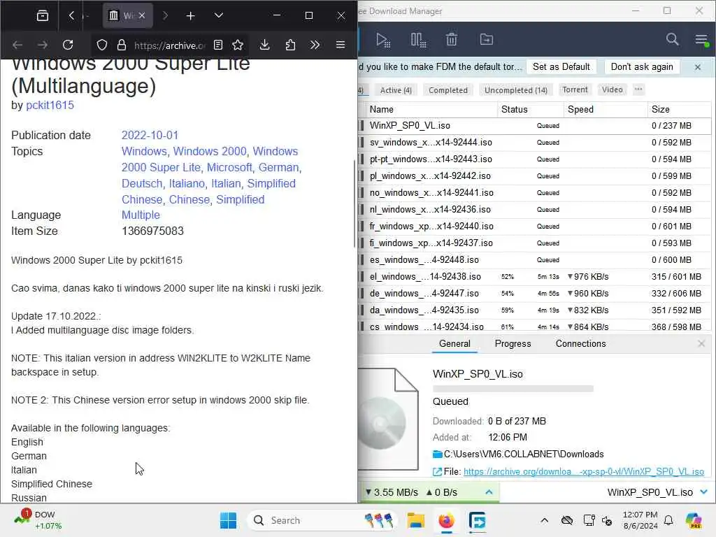Screen dimensions: 716x537
Task: Open Multiple language link
Action: click(141, 215)
